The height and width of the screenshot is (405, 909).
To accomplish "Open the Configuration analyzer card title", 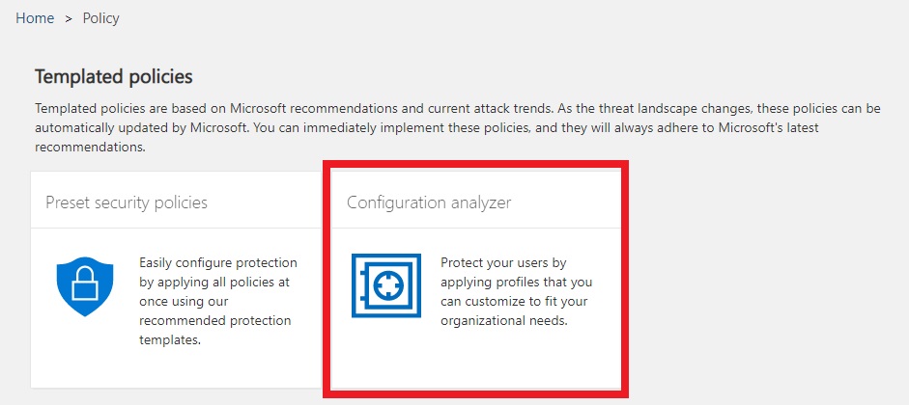I will pos(429,202).
